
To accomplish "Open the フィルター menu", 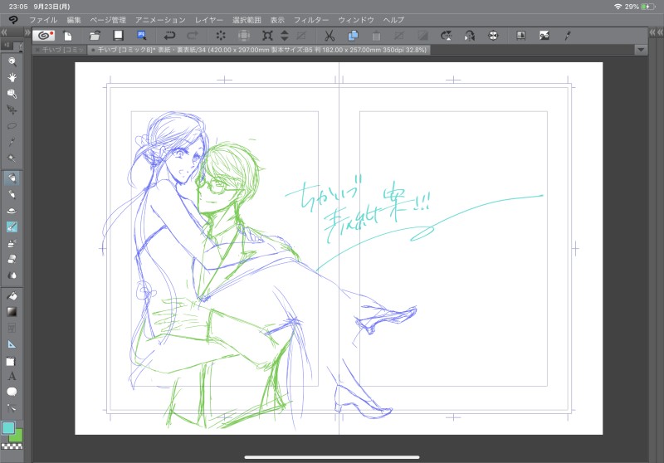I will [x=311, y=20].
